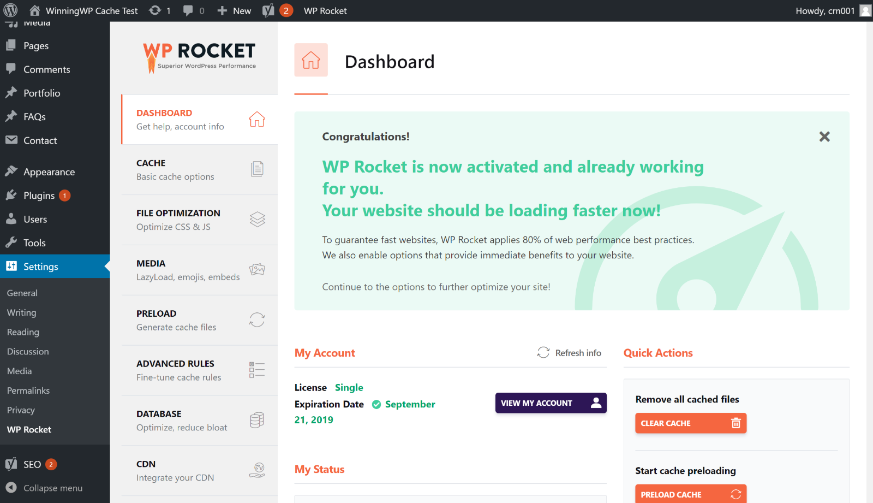
Task: Click the "Single" license value
Action: pos(349,387)
